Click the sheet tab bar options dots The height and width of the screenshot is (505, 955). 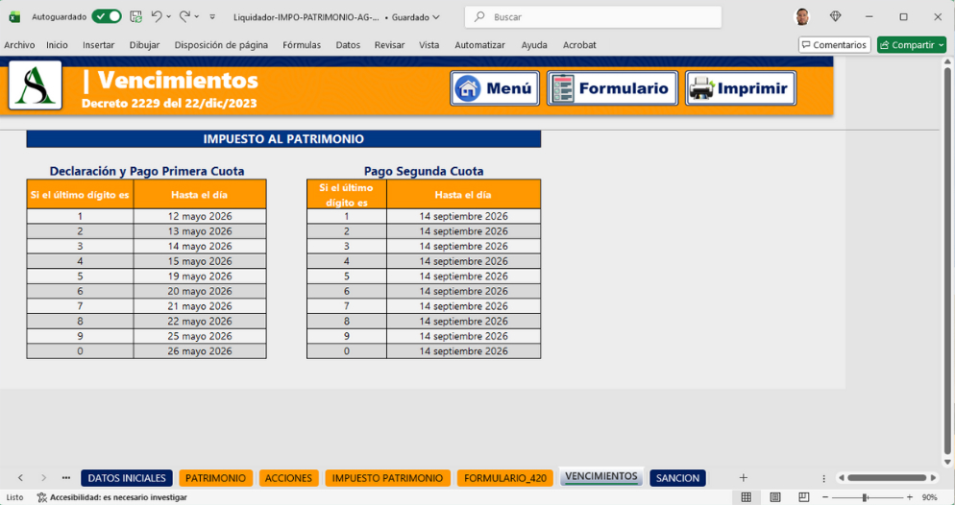point(823,478)
